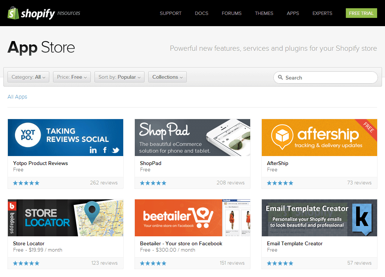Click the Shopify shopping bag logo
385x277 pixels.
(x=13, y=13)
